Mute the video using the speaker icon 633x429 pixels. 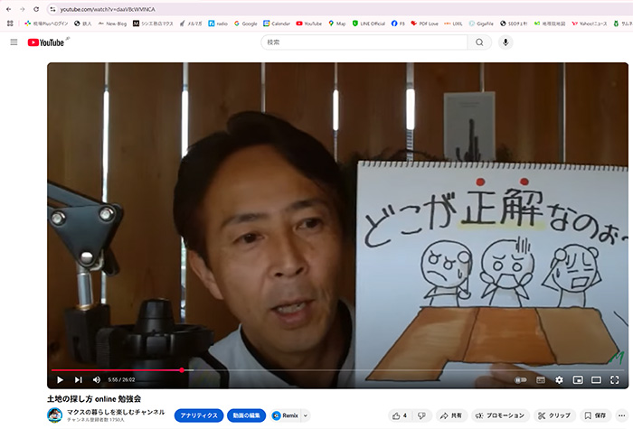[97, 380]
